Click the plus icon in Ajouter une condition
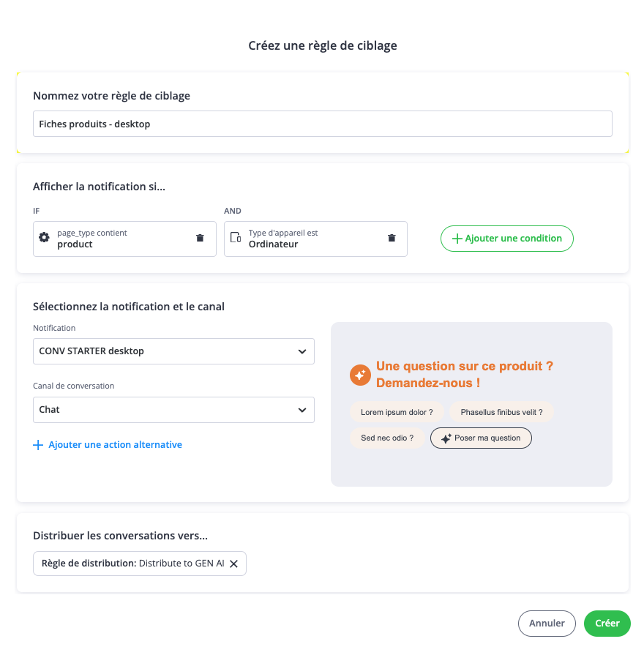The height and width of the screenshot is (666, 644). (x=457, y=239)
